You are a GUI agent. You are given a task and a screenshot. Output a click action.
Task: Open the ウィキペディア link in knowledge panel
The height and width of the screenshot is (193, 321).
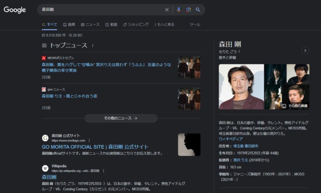(x=231, y=139)
